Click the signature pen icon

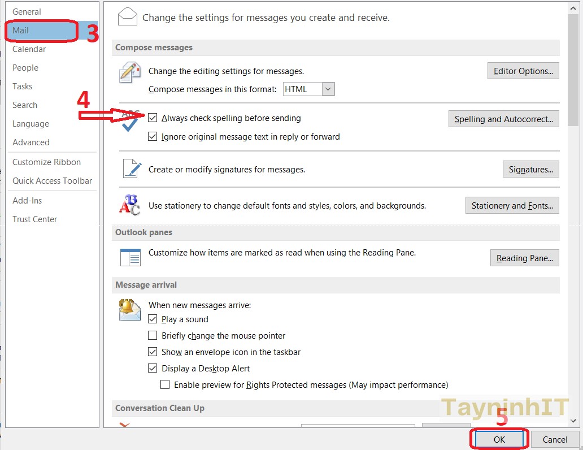click(x=132, y=169)
